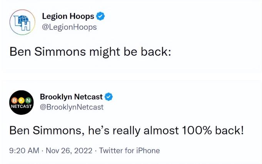Open the Nov 26, 2022 date link
Viewport: 262px width, 164px height.
[69, 151]
